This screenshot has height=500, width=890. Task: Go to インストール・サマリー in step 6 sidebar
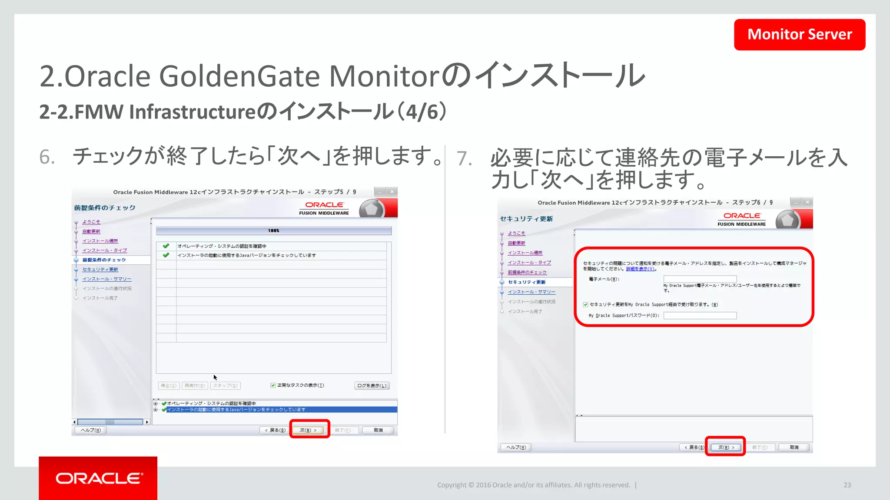tap(531, 292)
